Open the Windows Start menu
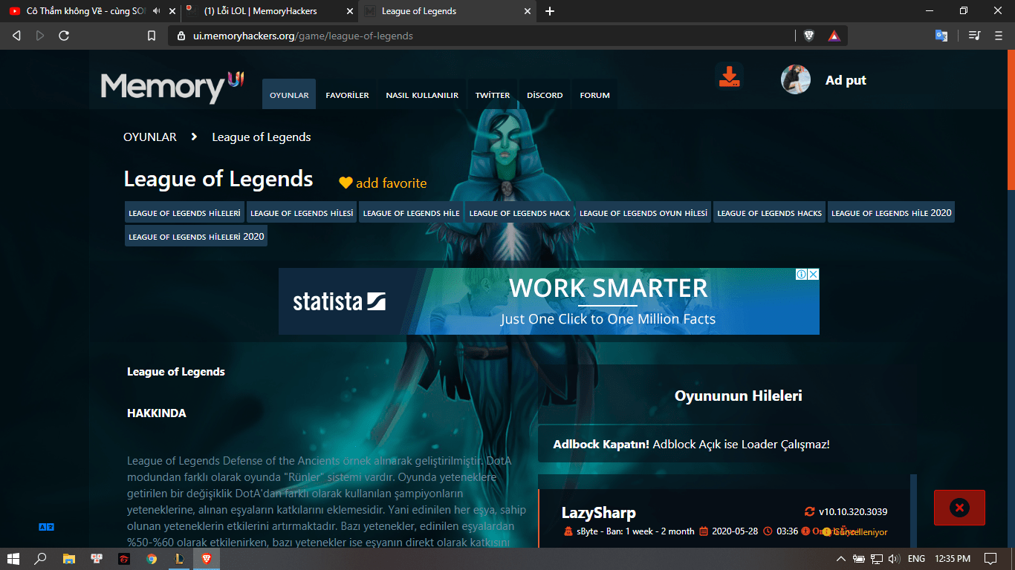Screen dimensions: 1015x570 (x=13, y=558)
